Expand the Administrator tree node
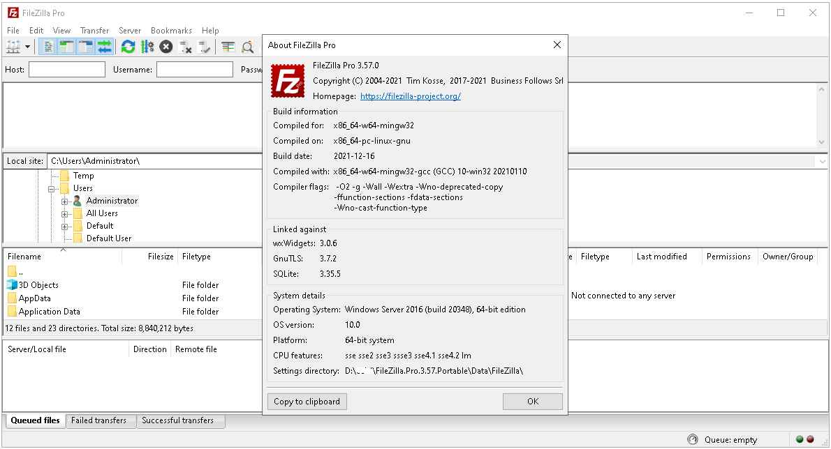 65,201
